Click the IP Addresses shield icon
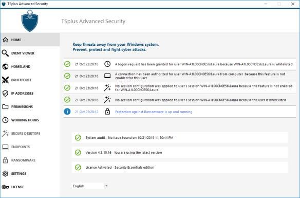 point(5,94)
